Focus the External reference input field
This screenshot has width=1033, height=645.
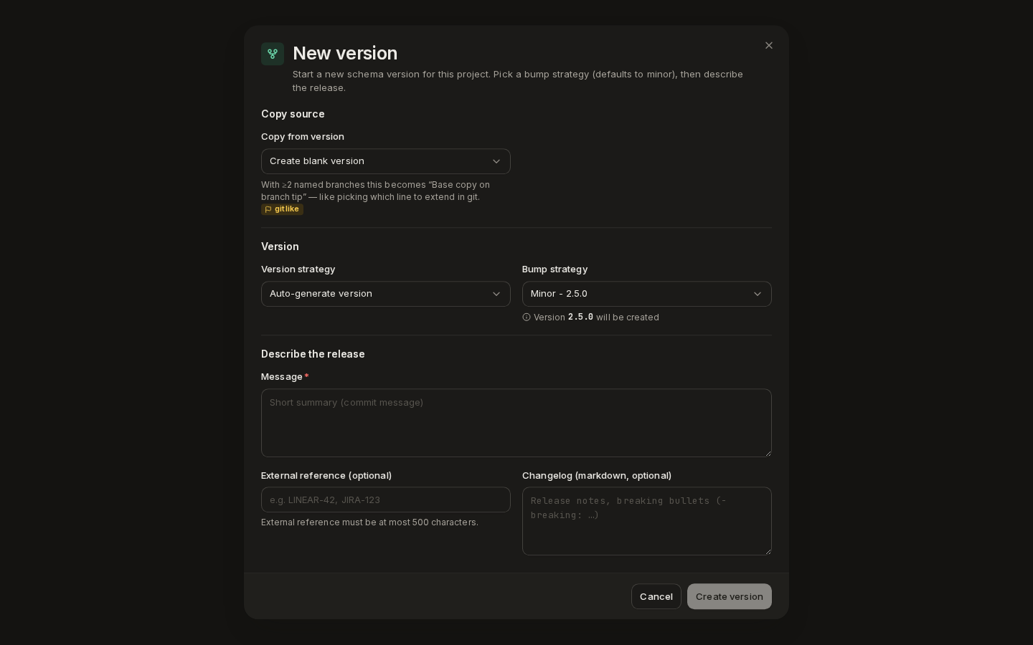point(386,500)
